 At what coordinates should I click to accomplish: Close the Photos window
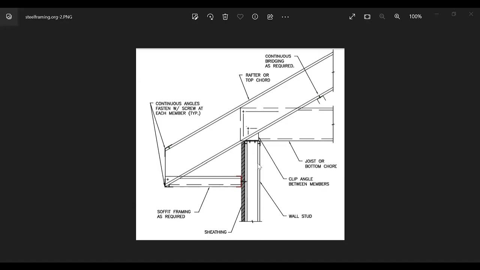pos(471,14)
